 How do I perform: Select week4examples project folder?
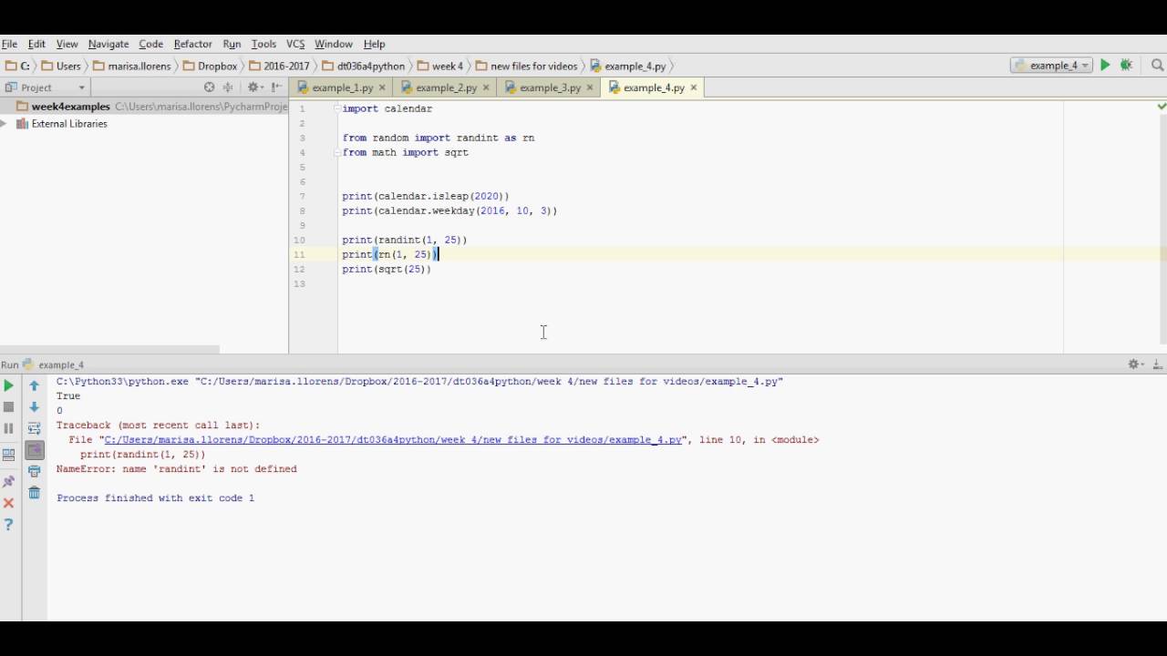coord(70,107)
